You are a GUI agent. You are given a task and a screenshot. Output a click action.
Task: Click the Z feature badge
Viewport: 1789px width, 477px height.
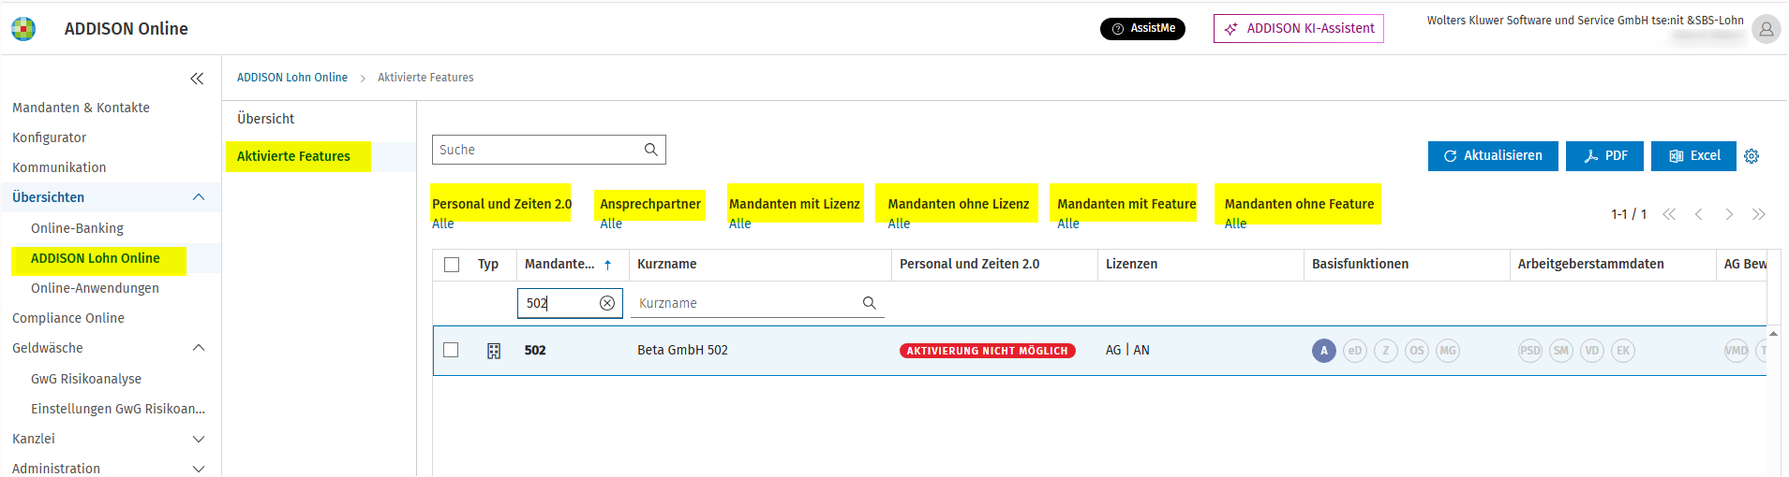tap(1386, 351)
